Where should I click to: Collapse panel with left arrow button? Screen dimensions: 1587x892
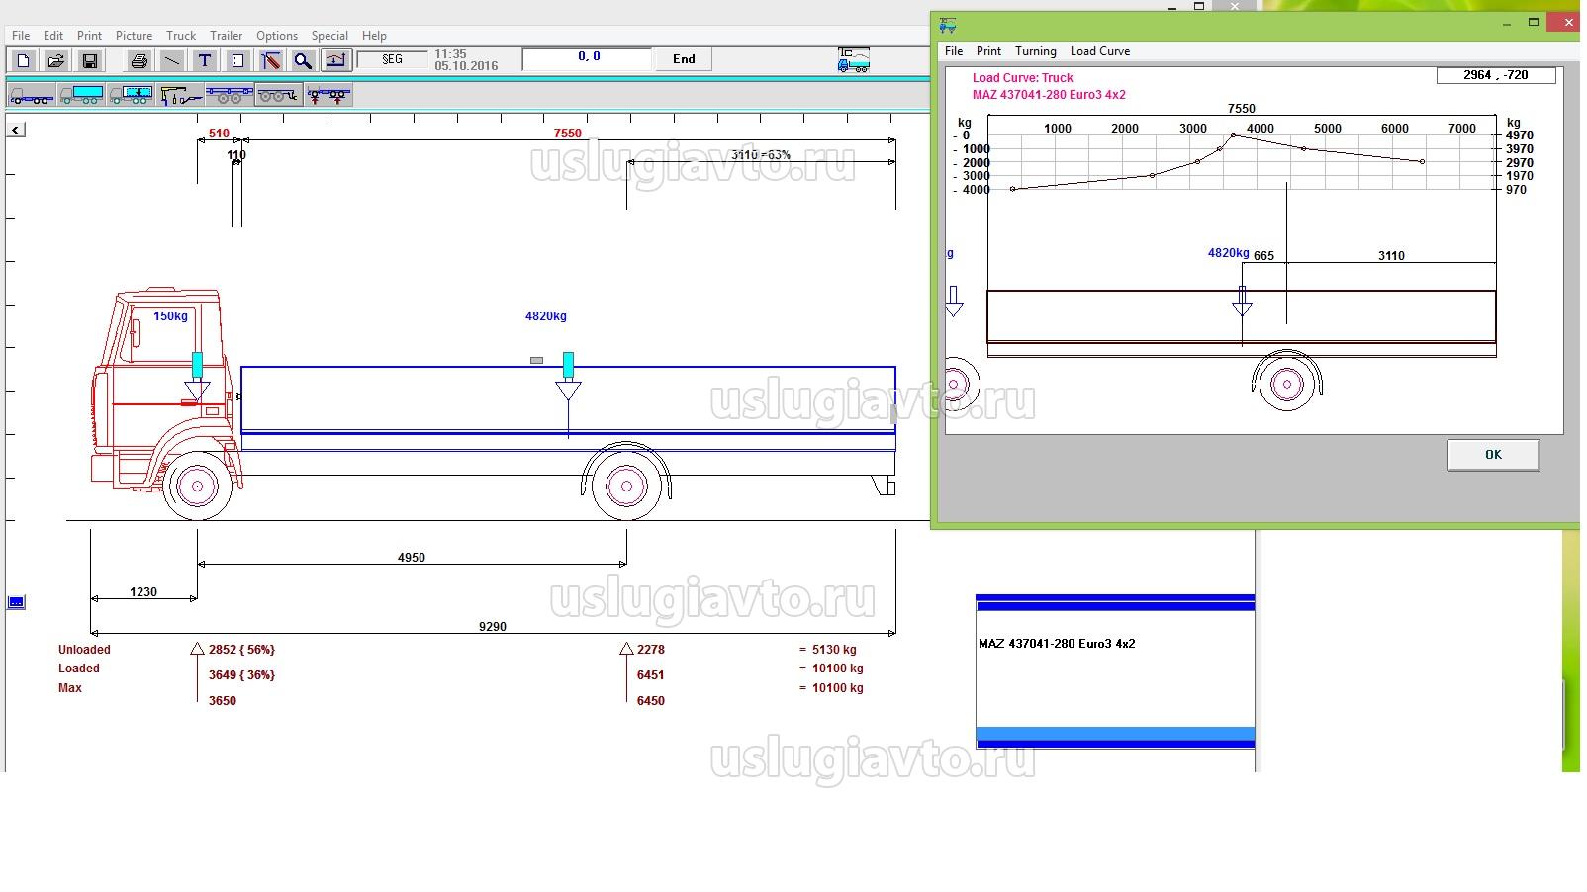click(16, 130)
